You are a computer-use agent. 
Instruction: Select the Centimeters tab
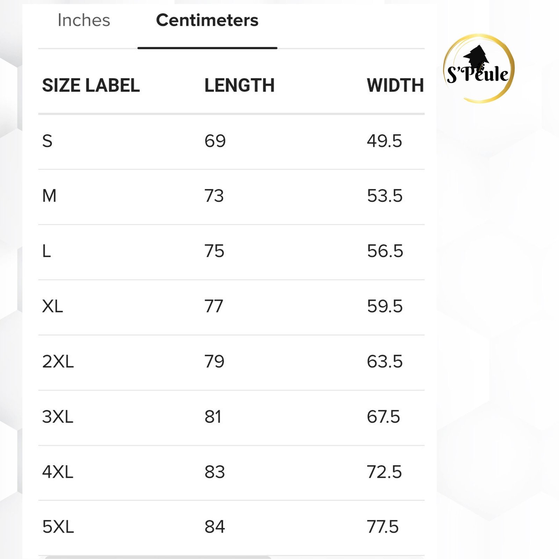(x=207, y=20)
